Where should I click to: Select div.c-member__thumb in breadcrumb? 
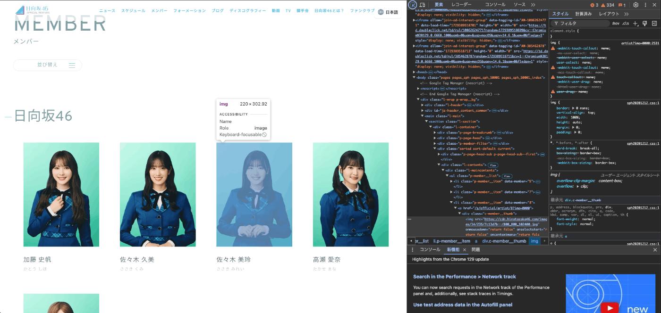point(504,241)
